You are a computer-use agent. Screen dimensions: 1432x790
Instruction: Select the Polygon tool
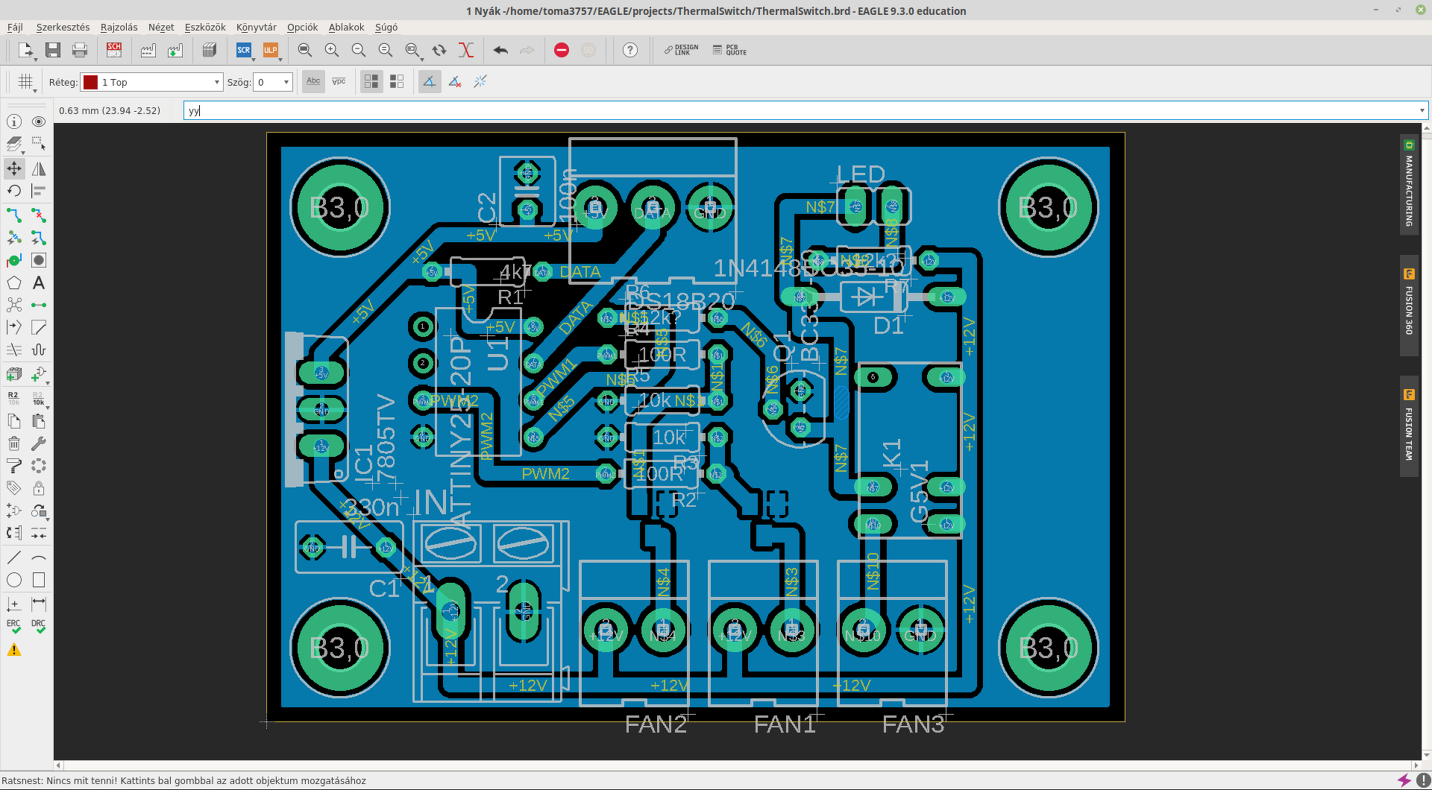coord(14,282)
